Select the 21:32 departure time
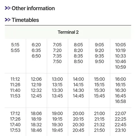The height and width of the screenshot is (136, 136). click(x=99, y=125)
